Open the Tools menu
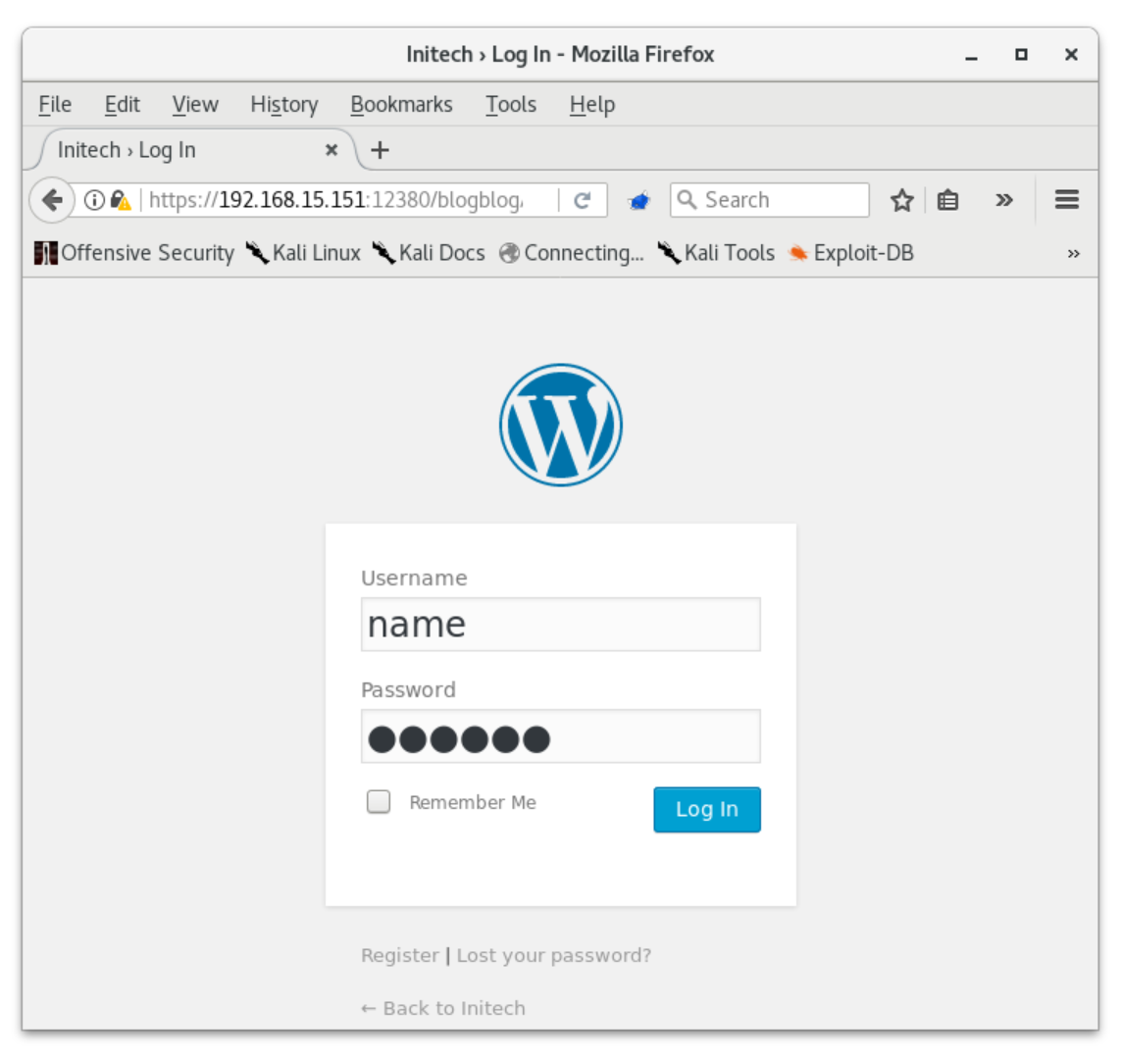This screenshot has height=1059, width=1122. tap(511, 105)
